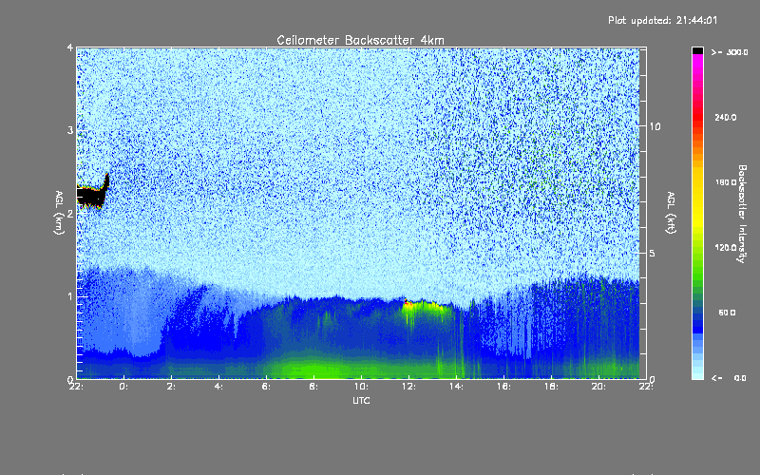Click the '2:' UTC hour tick label
Screen dimensions: 760x475
pos(171,387)
